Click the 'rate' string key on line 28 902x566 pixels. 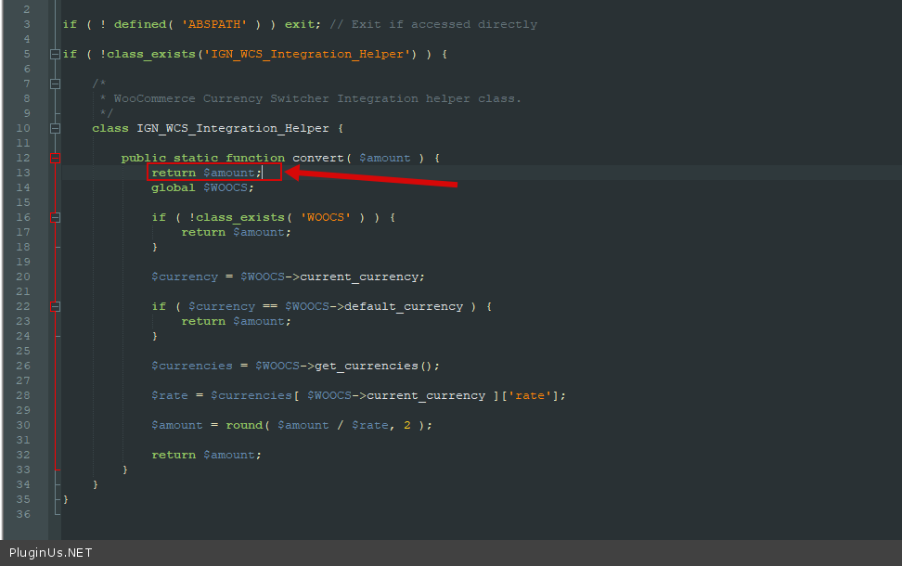click(530, 395)
